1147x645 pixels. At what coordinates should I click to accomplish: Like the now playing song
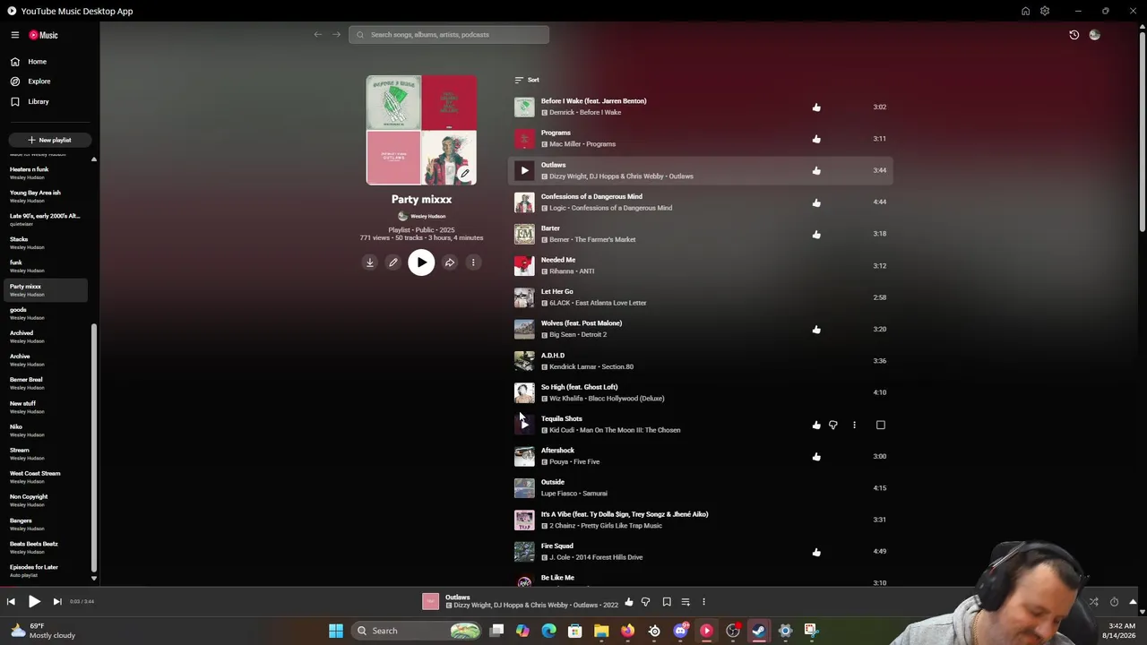[629, 602]
